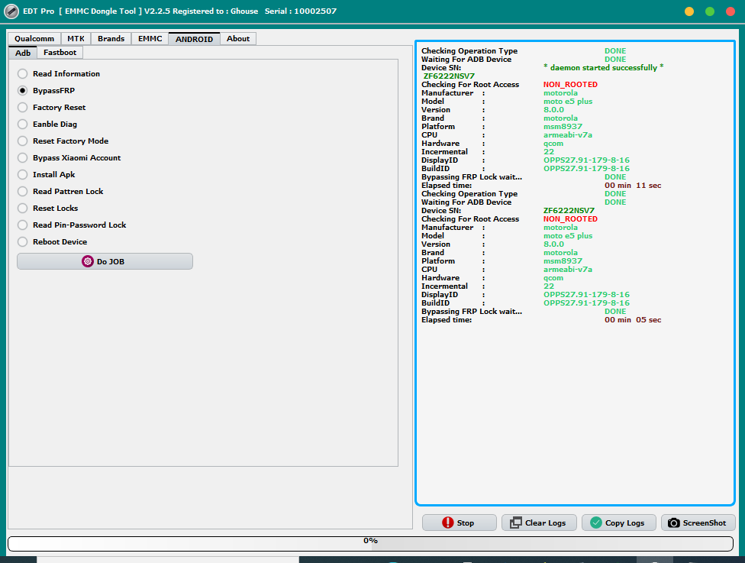Select the Factory Reset radio option
This screenshot has height=563, width=745.
(23, 108)
